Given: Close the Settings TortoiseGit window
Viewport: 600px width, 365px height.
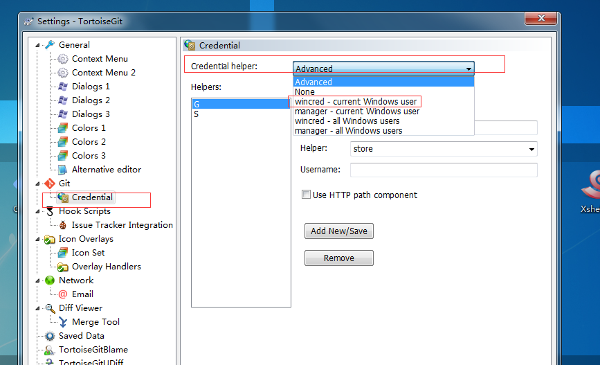Looking at the screenshot, I should [540, 18].
